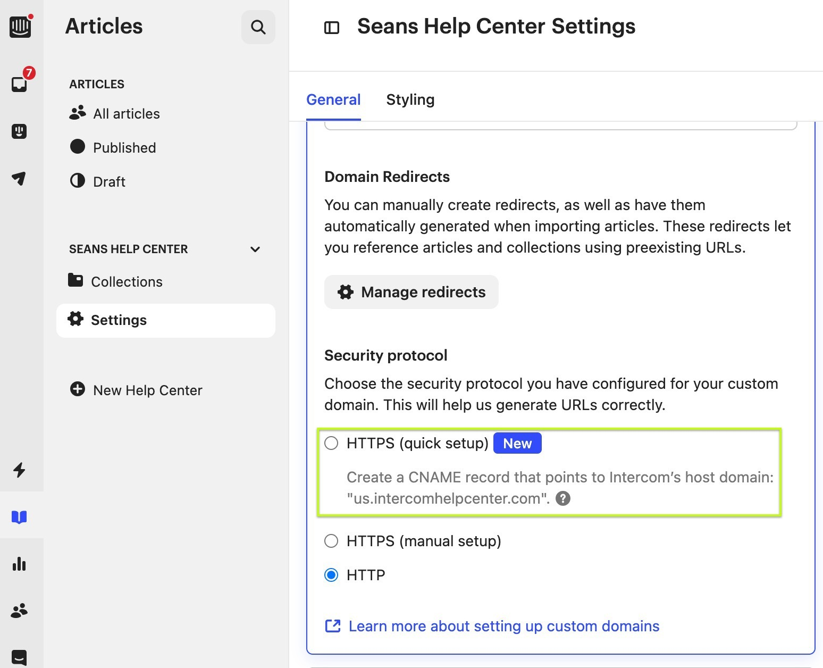The image size is (823, 668).
Task: Open the Intercom logo home icon
Action: [20, 26]
